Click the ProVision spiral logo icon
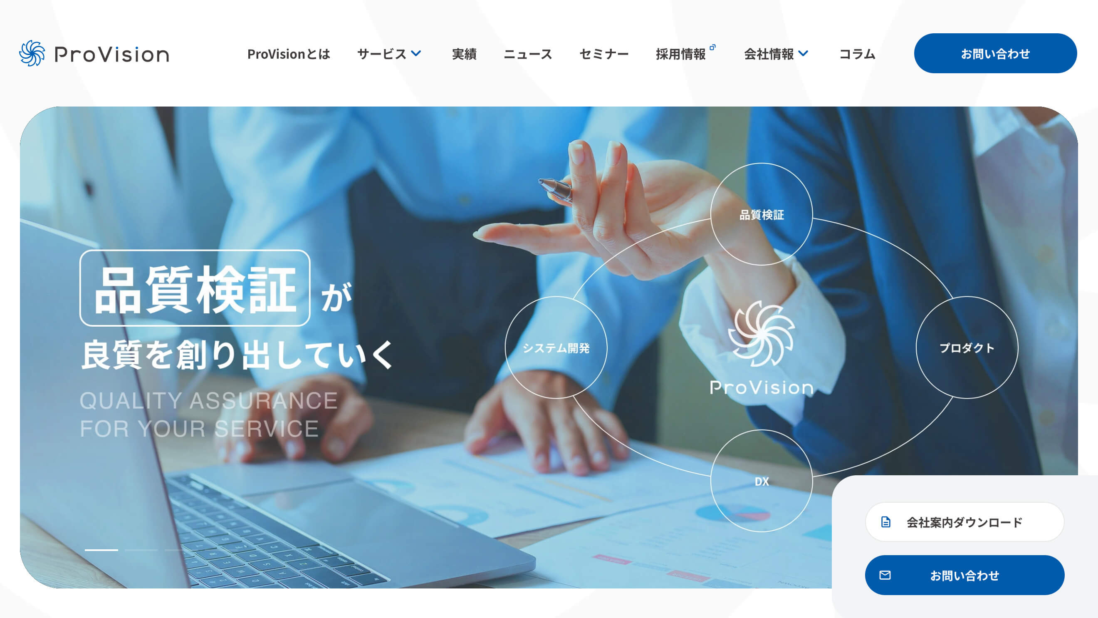The height and width of the screenshot is (618, 1098). pyautogui.click(x=32, y=54)
